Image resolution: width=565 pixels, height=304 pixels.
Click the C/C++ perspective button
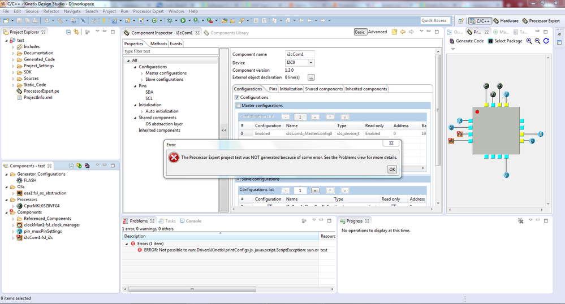[480, 21]
